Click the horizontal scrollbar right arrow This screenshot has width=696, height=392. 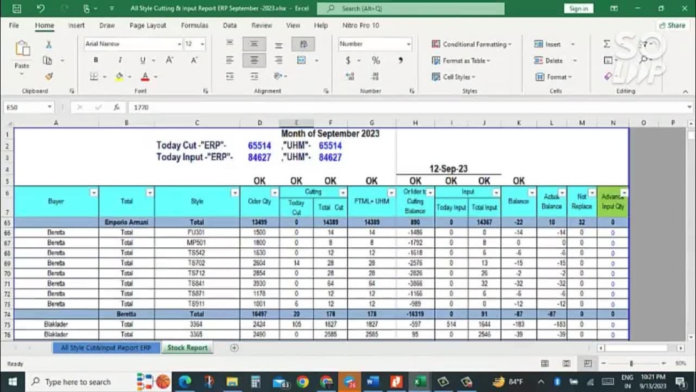coord(681,348)
